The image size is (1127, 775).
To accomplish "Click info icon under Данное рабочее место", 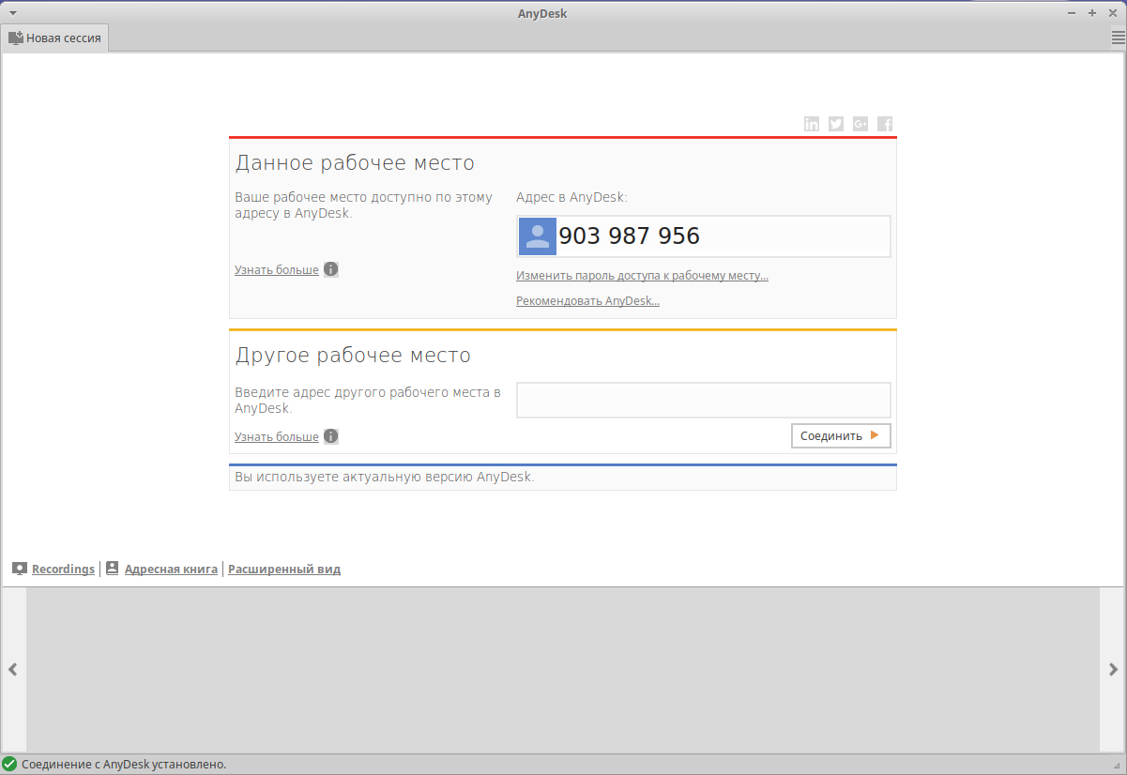I will point(331,269).
